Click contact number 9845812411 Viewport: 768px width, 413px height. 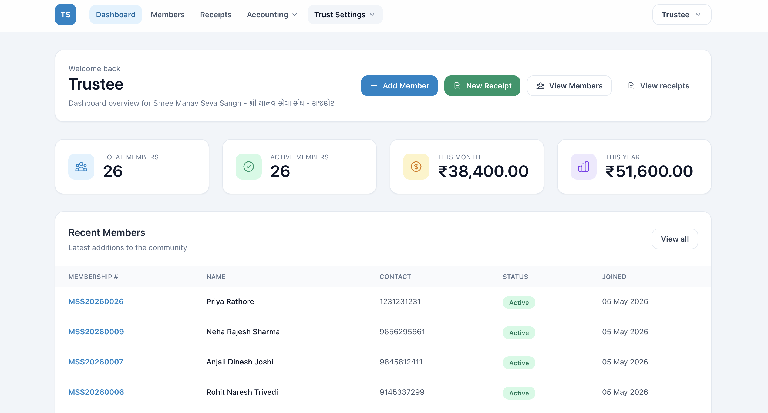pos(401,362)
